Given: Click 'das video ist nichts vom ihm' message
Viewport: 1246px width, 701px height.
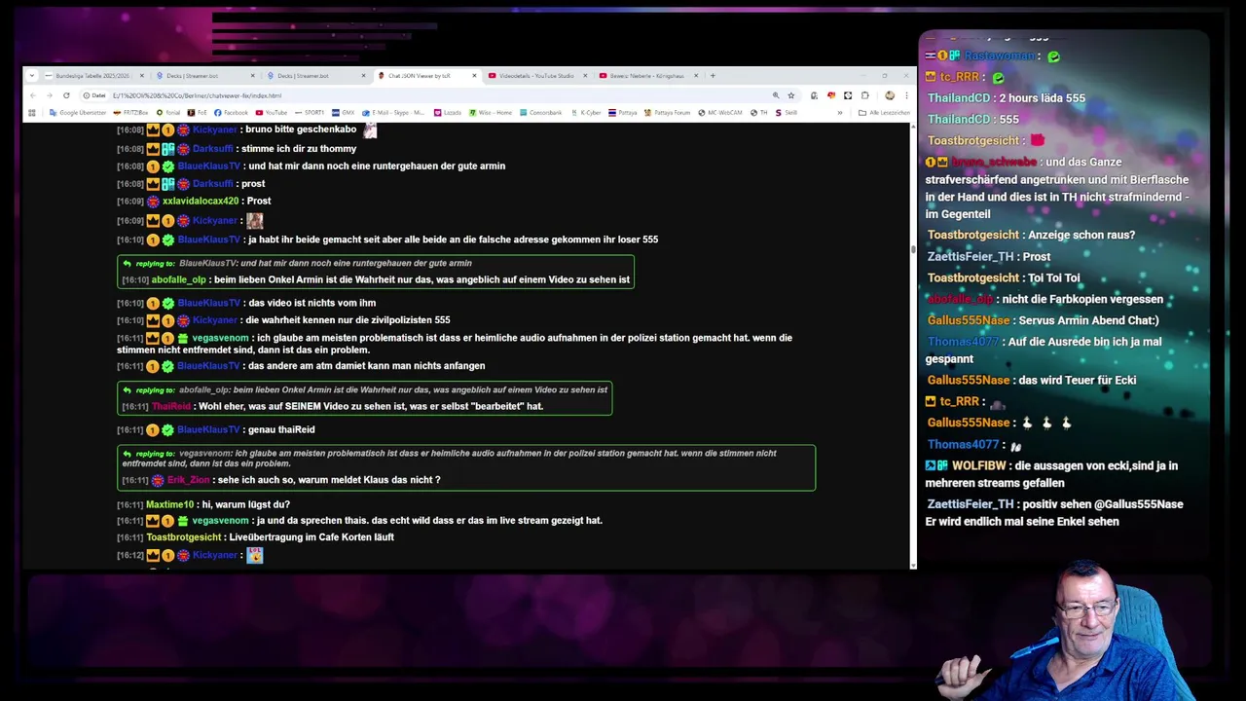Looking at the screenshot, I should click(312, 303).
